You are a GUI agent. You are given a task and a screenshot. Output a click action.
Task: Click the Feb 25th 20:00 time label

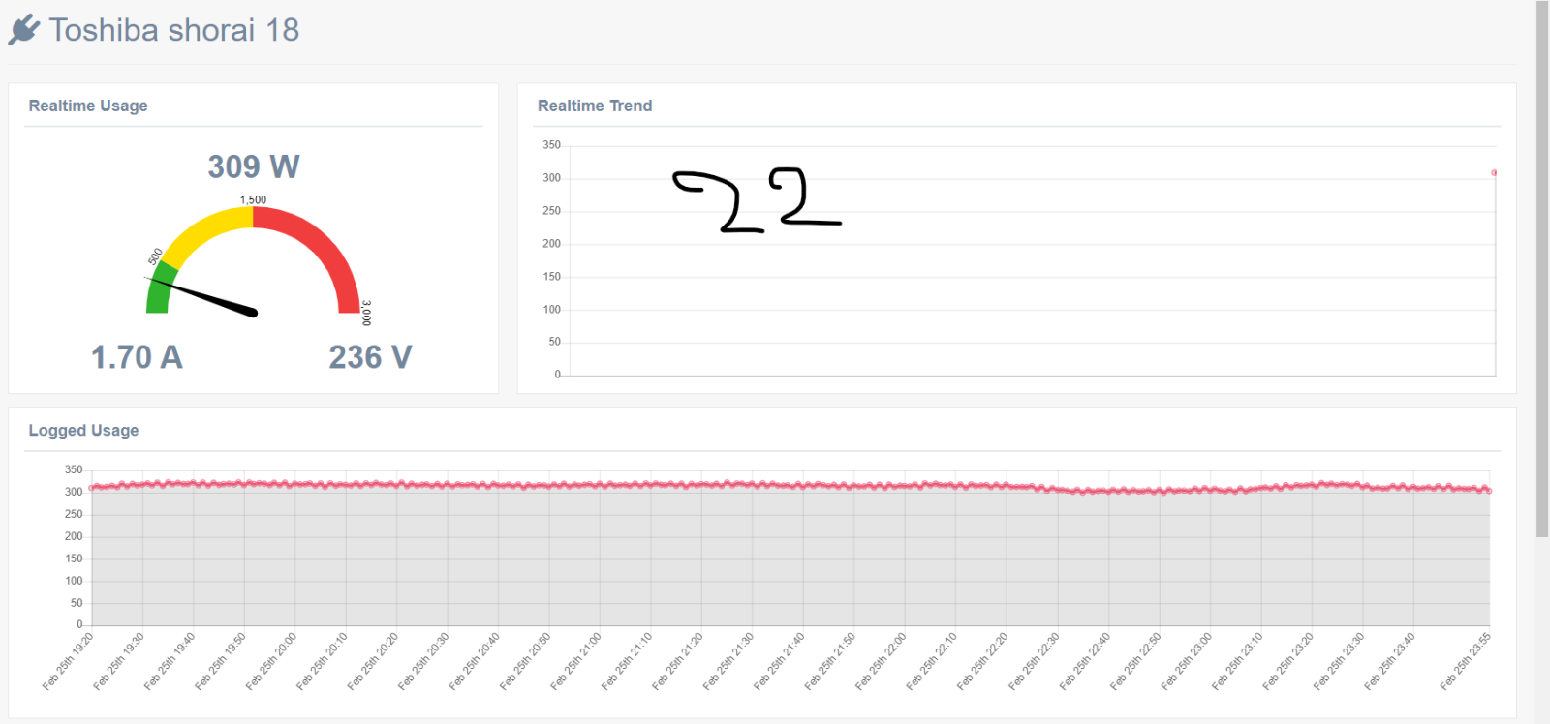(x=271, y=661)
